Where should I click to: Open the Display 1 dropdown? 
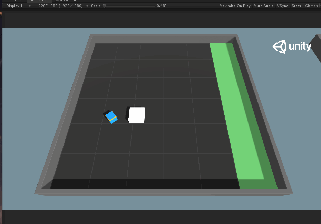coord(18,6)
